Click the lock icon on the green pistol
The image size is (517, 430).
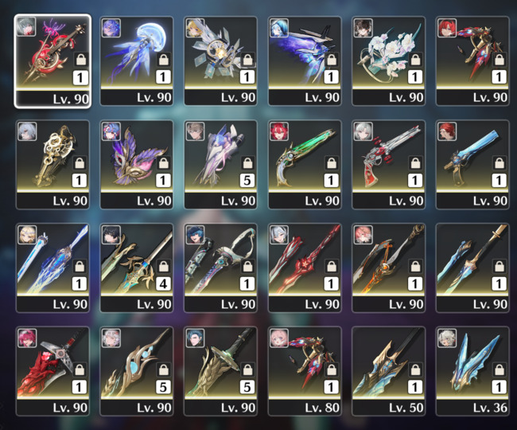[x=332, y=163]
